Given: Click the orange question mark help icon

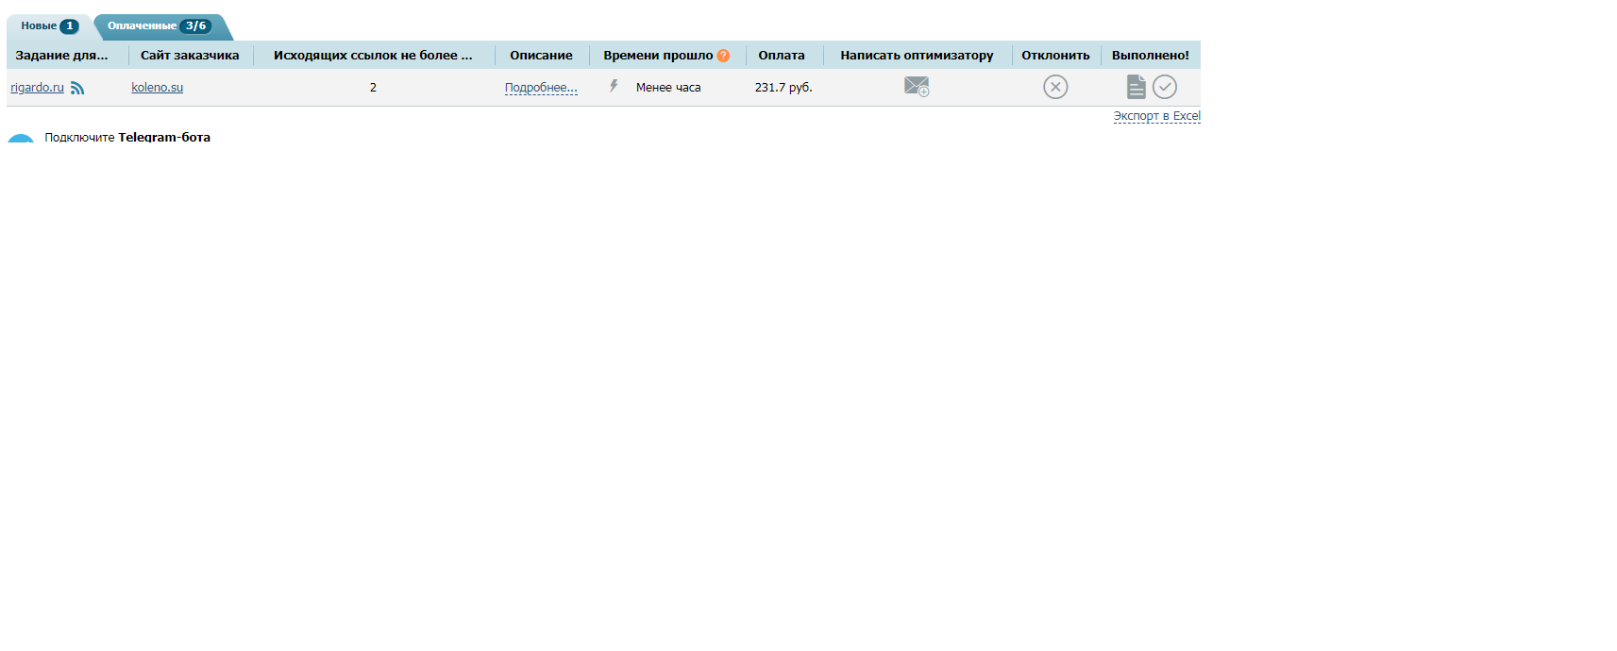Looking at the screenshot, I should [723, 56].
